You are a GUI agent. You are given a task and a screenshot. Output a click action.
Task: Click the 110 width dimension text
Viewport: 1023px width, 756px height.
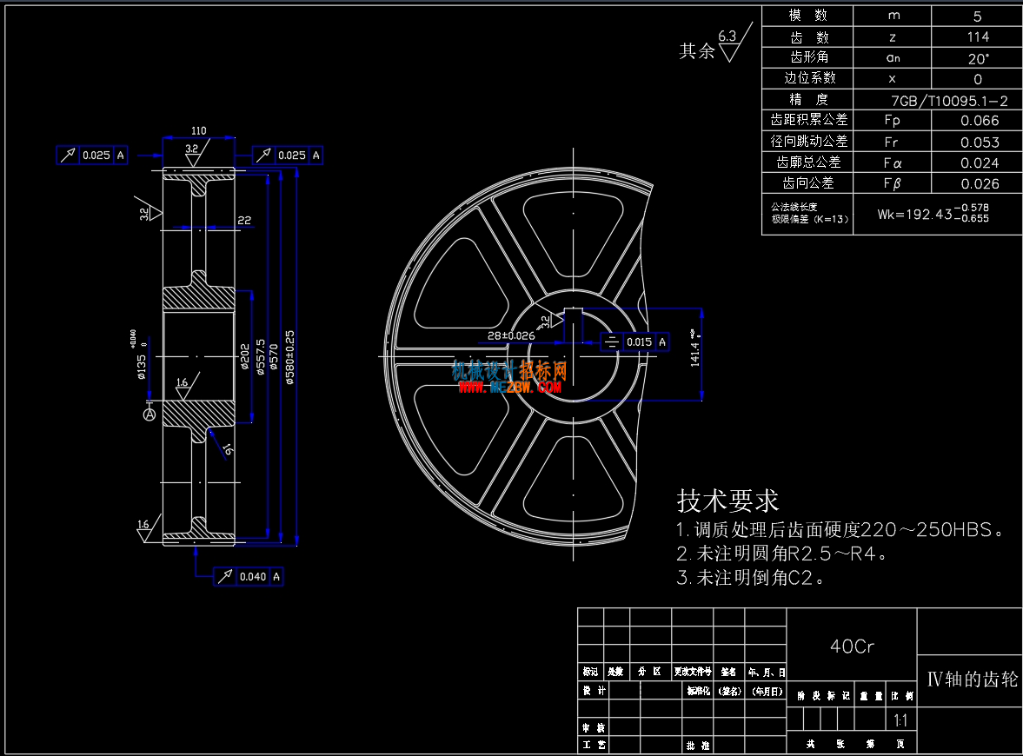[199, 130]
